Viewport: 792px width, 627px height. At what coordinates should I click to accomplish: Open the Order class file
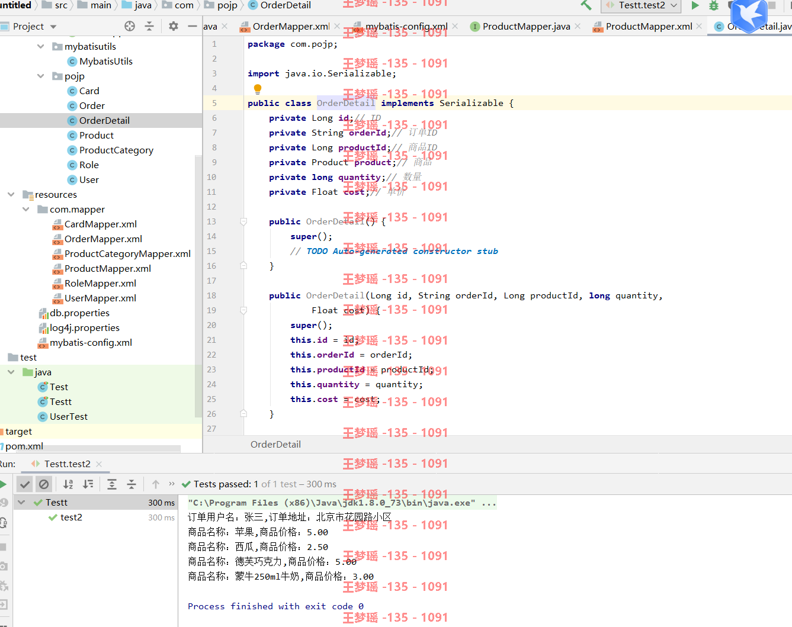[86, 105]
